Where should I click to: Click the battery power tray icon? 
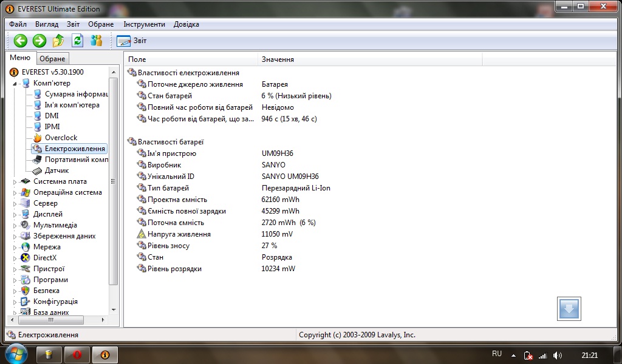click(528, 356)
